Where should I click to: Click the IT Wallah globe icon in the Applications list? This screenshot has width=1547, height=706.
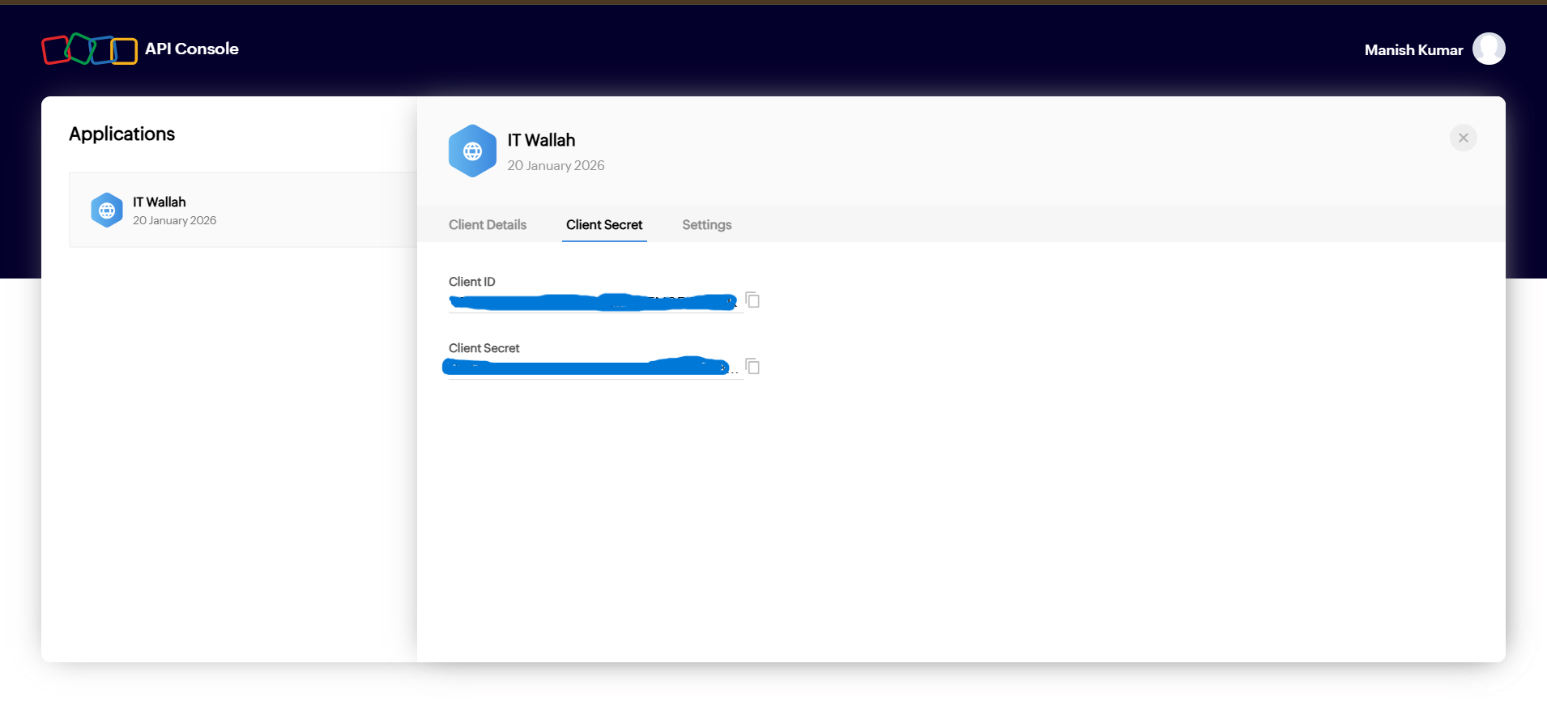point(107,211)
